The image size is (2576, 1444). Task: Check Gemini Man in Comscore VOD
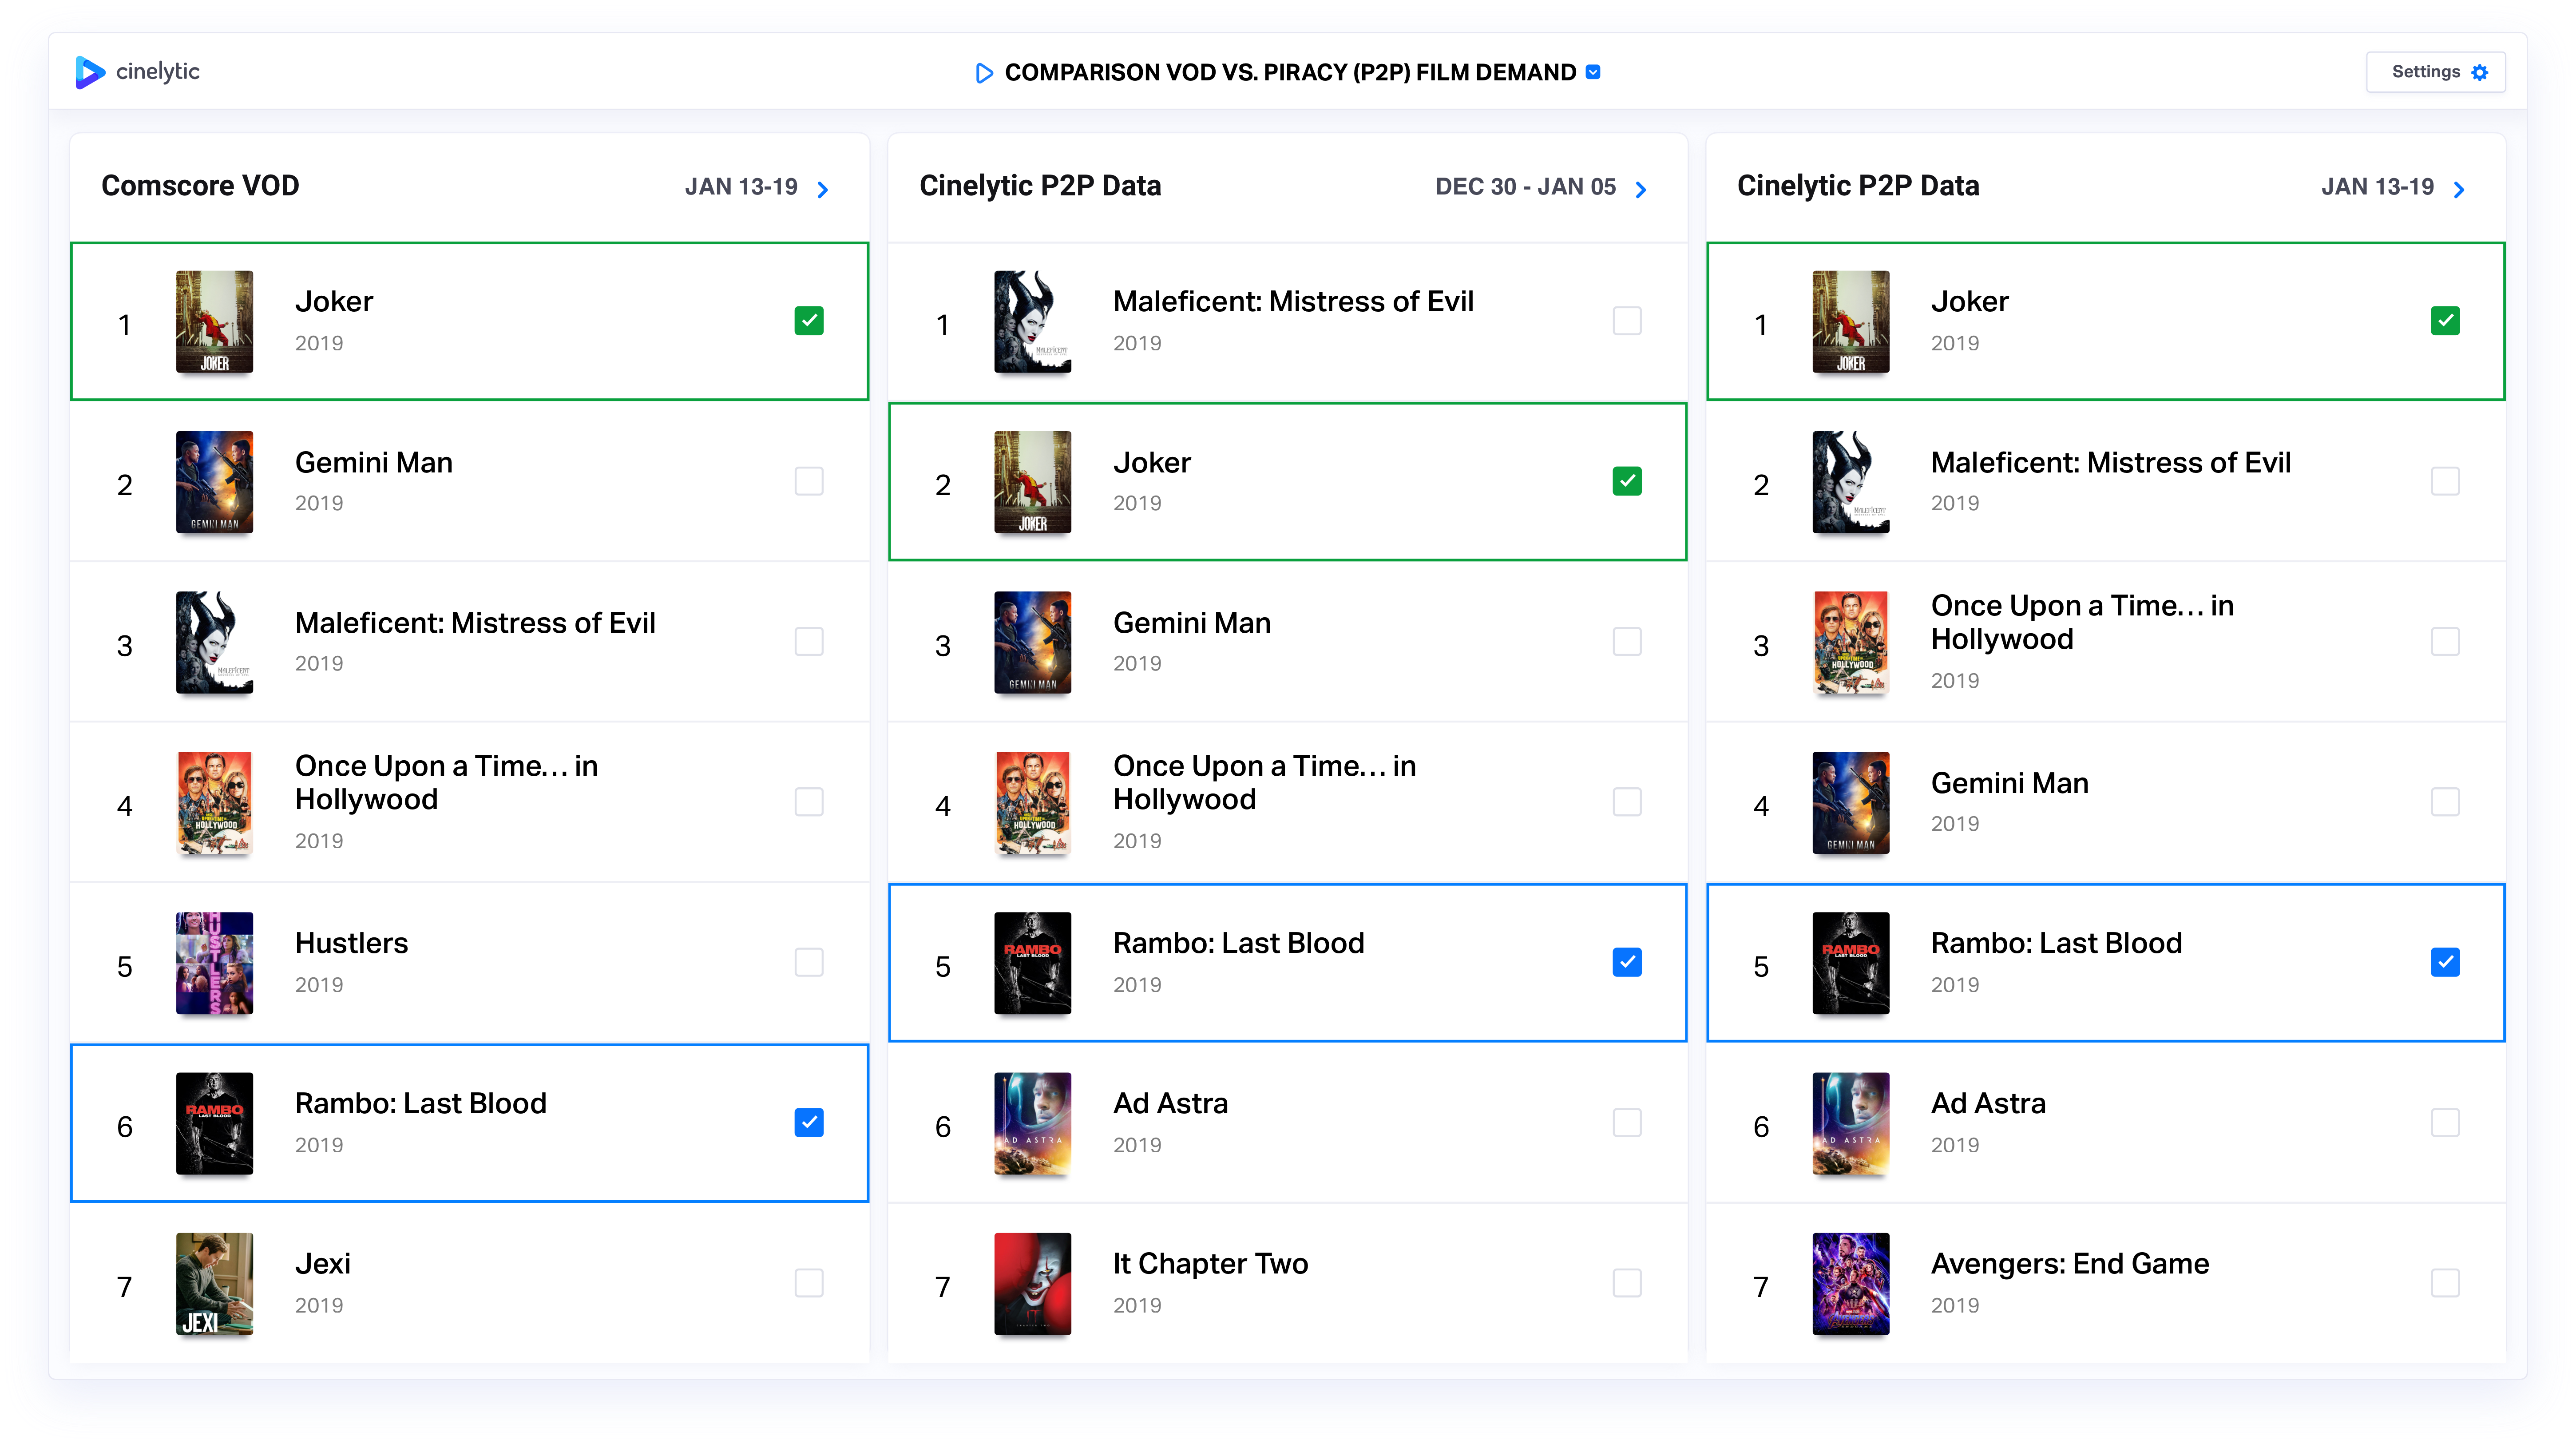tap(808, 481)
